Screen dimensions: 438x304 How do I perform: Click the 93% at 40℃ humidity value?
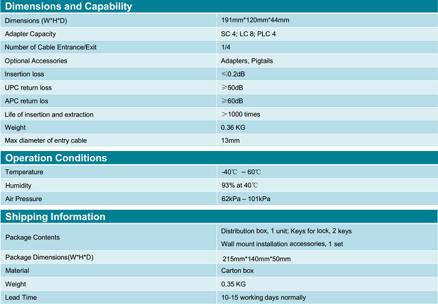(240, 186)
